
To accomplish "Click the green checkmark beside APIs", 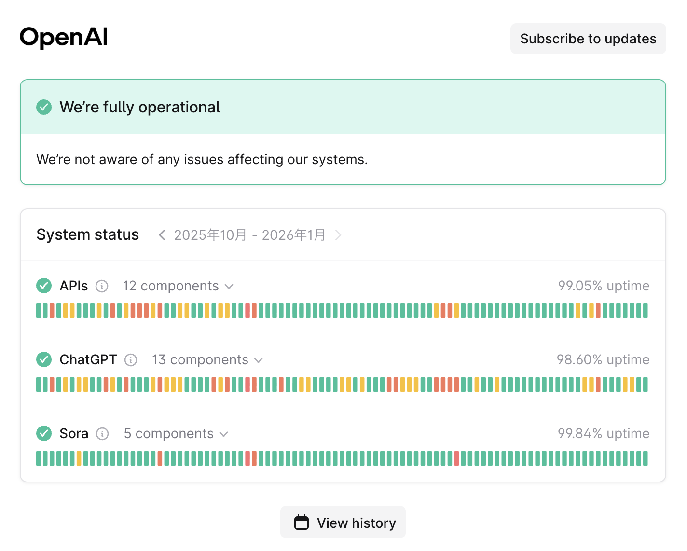I will coord(44,286).
